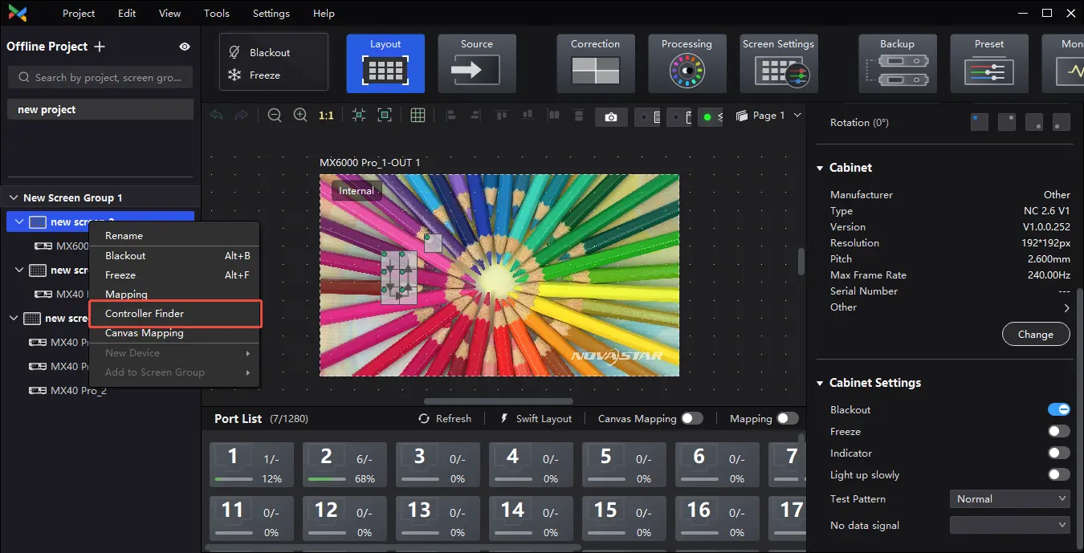Click Swift Layout lightning button
Image resolution: width=1084 pixels, height=553 pixels.
click(x=536, y=418)
